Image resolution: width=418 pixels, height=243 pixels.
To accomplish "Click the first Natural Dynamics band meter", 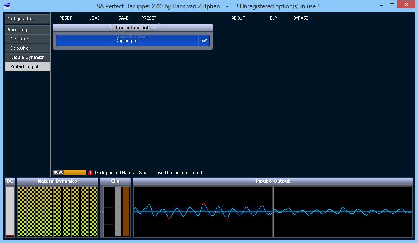I will click(x=22, y=211).
